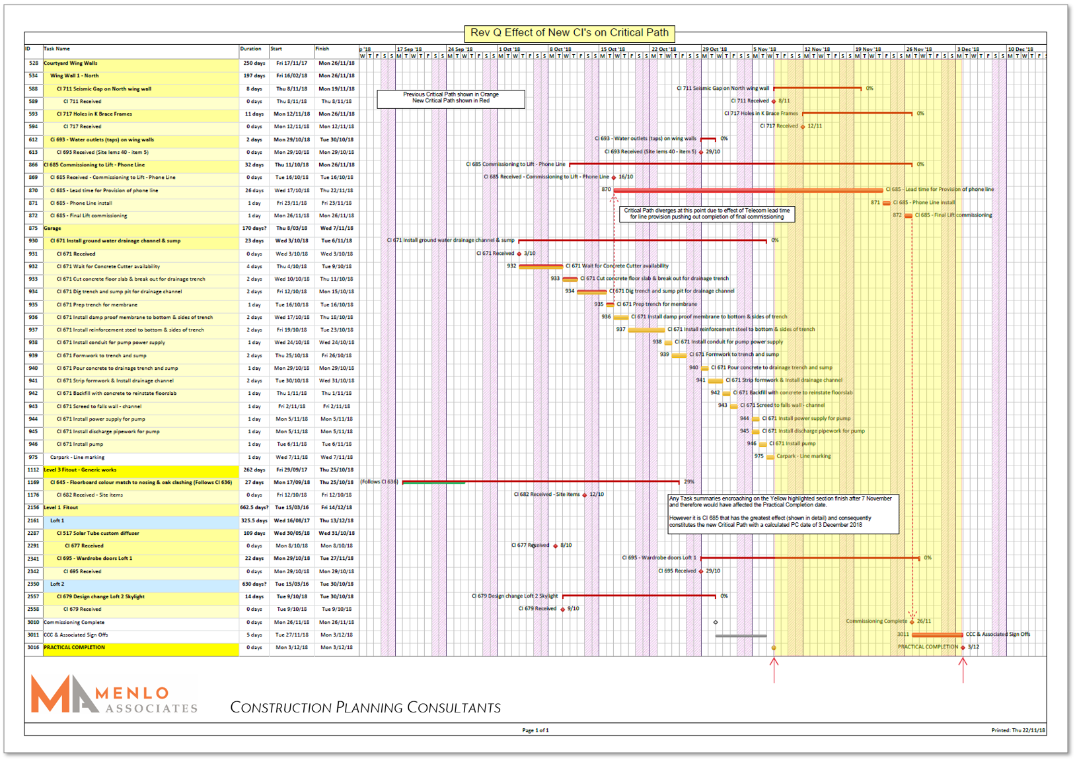Screen dimensions: 1075x760
Task: Select the 10 Dec '18 week header
Action: click(x=1020, y=49)
